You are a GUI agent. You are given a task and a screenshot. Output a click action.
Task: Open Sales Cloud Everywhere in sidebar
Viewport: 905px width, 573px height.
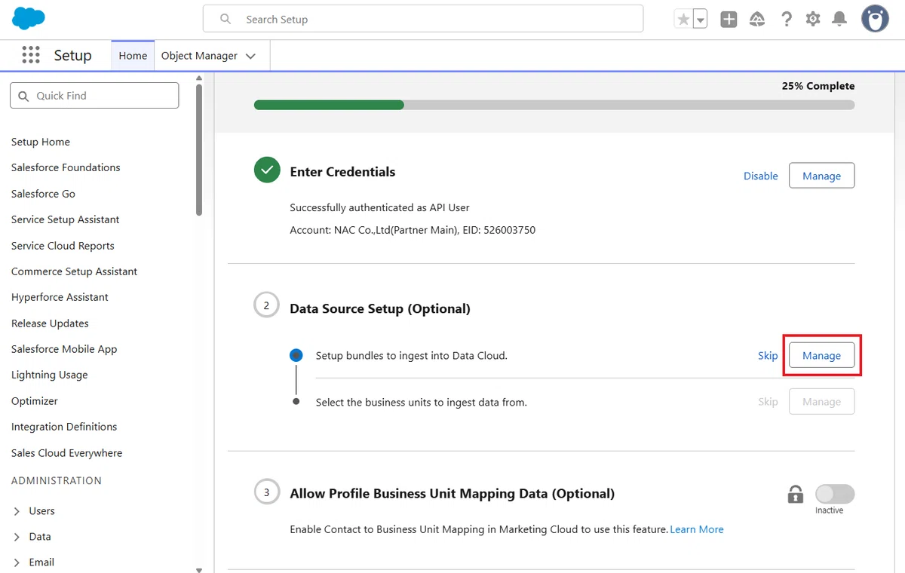[66, 453]
